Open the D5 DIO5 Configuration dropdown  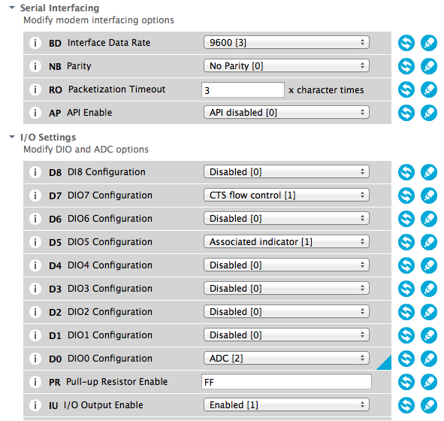286,241
